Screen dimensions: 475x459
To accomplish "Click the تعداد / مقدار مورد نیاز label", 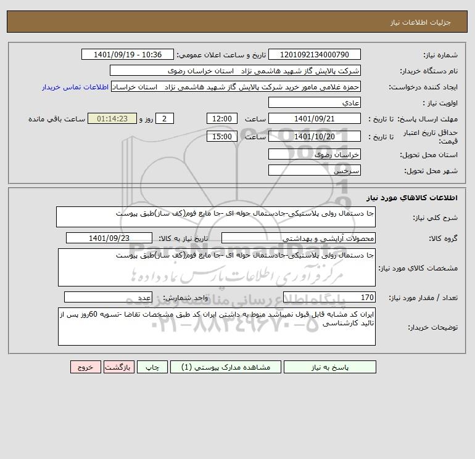I will [423, 298].
